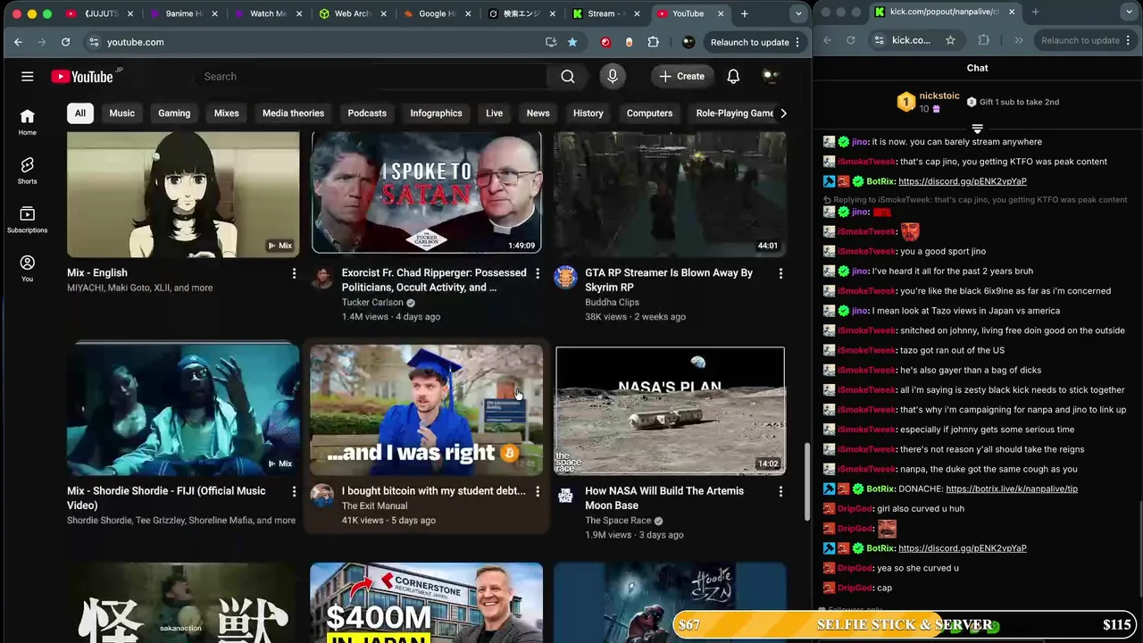Viewport: 1143px width, 643px height.
Task: Open Tucker Carlson channel avatar
Action: point(322,278)
